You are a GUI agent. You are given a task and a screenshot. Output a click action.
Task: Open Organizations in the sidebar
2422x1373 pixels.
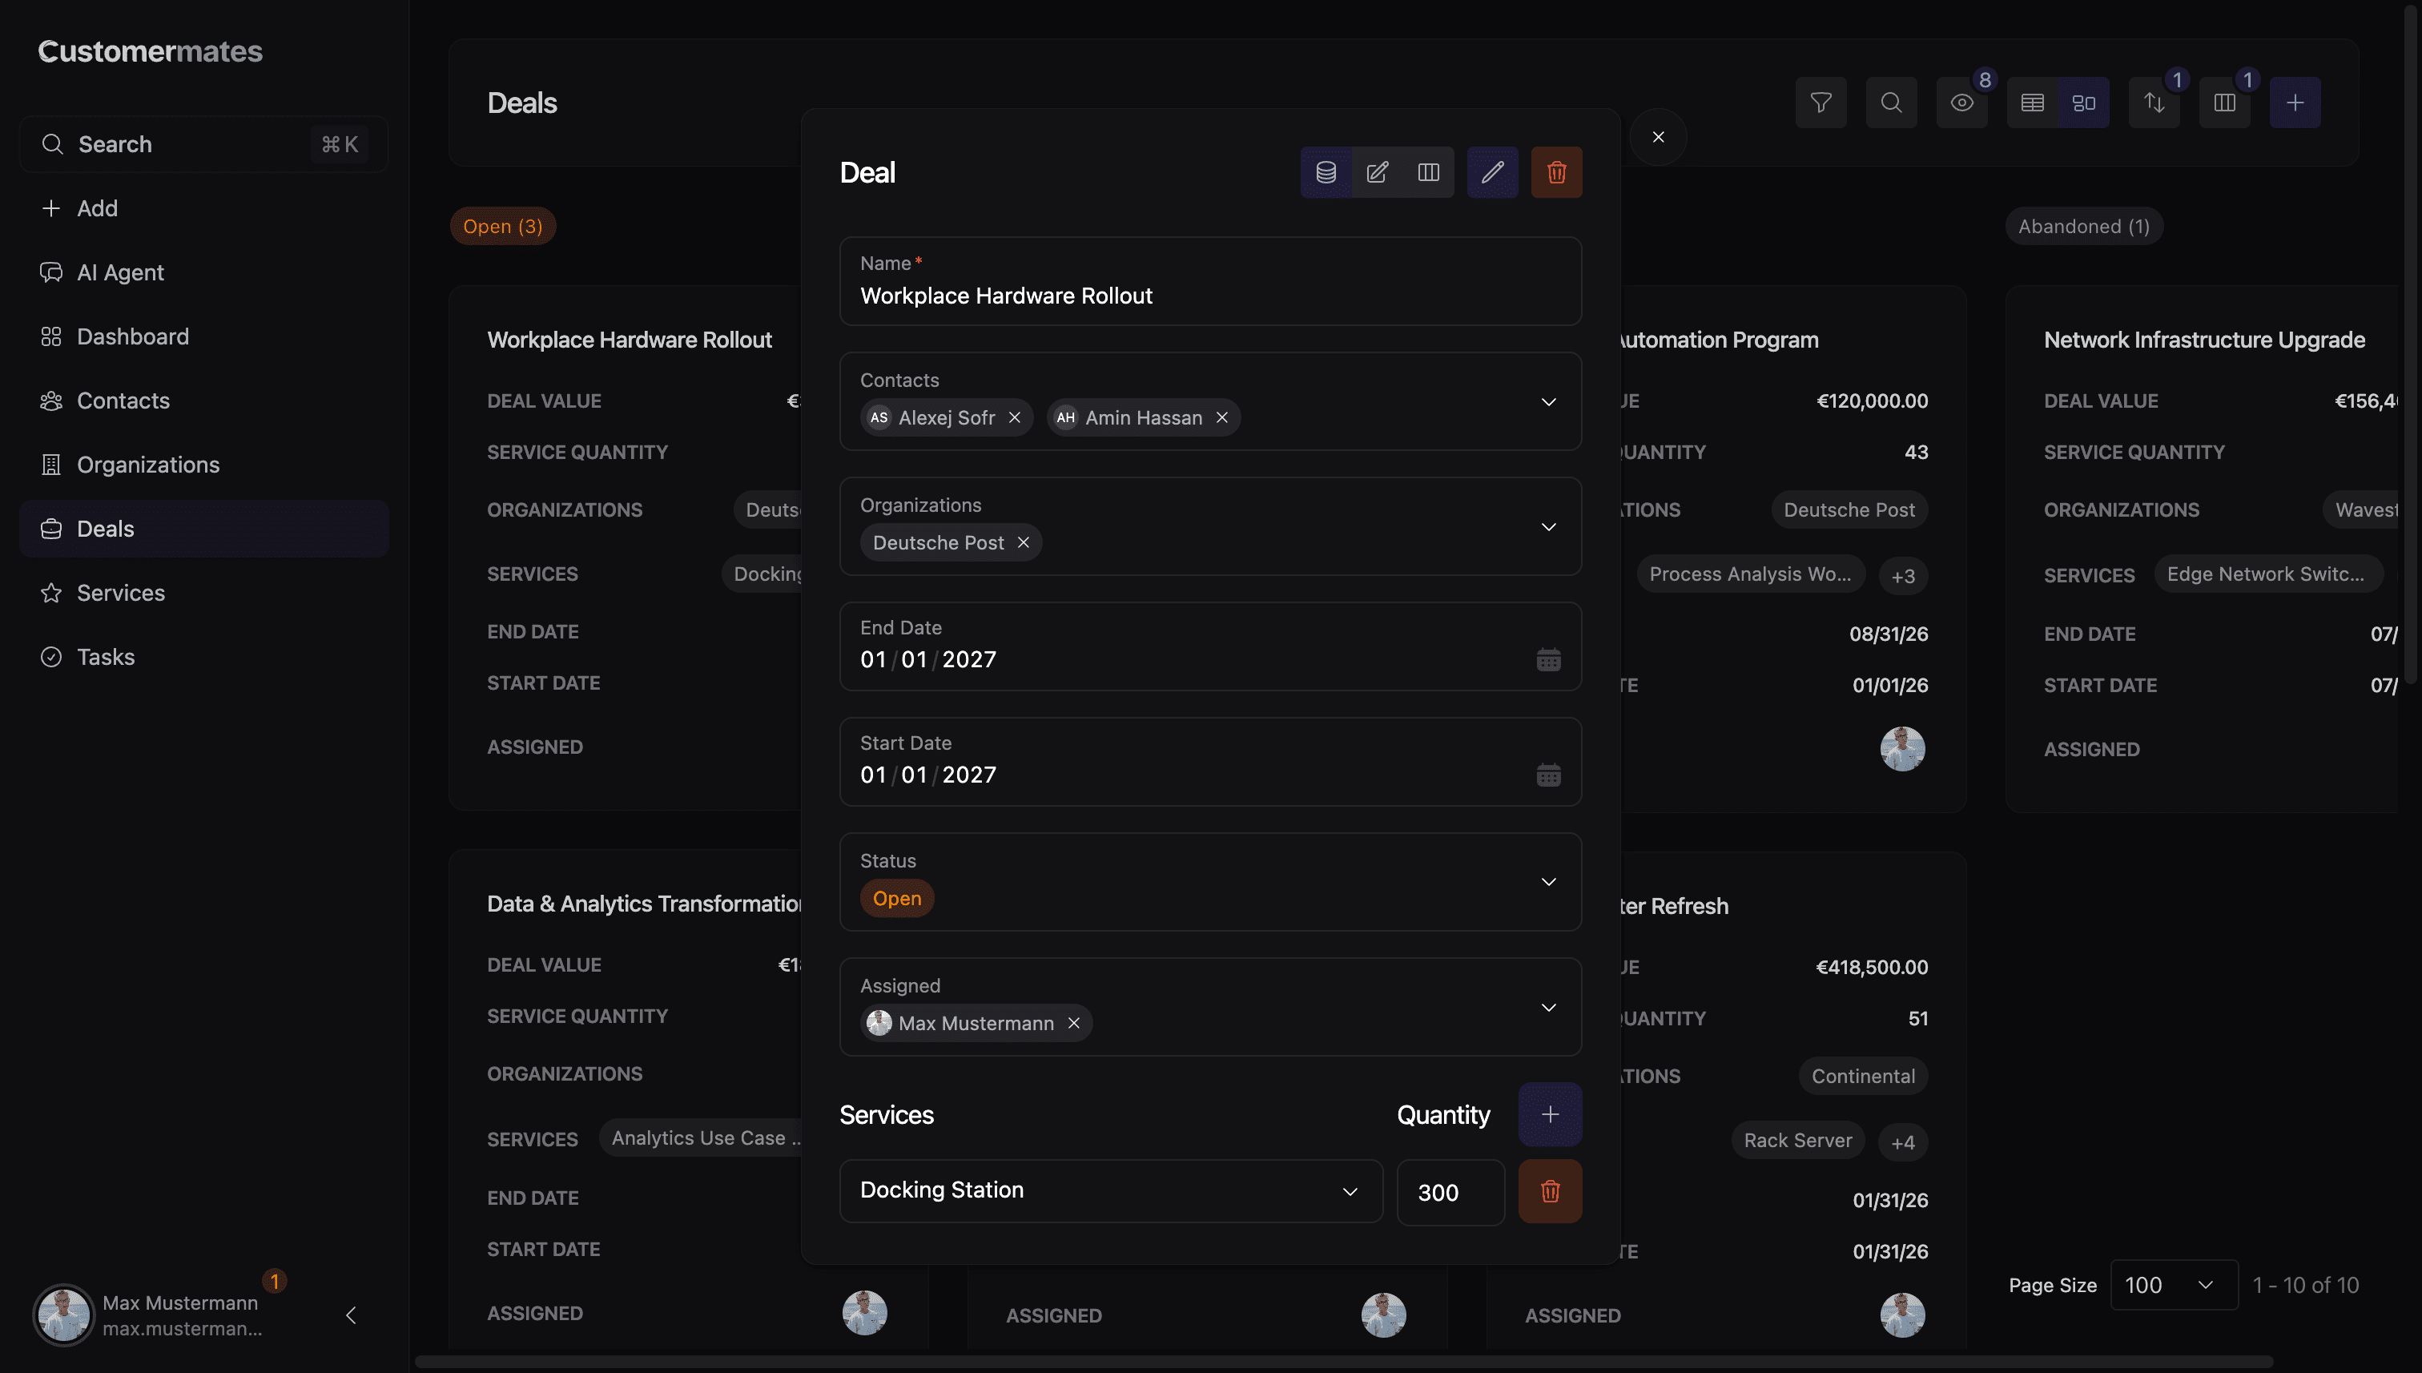[148, 465]
